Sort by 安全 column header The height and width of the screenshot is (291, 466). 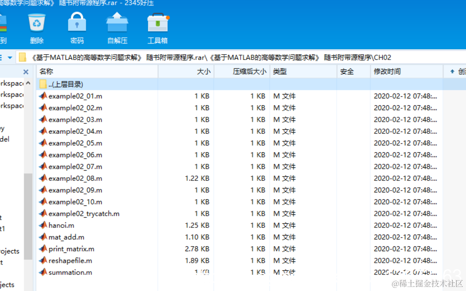354,72
